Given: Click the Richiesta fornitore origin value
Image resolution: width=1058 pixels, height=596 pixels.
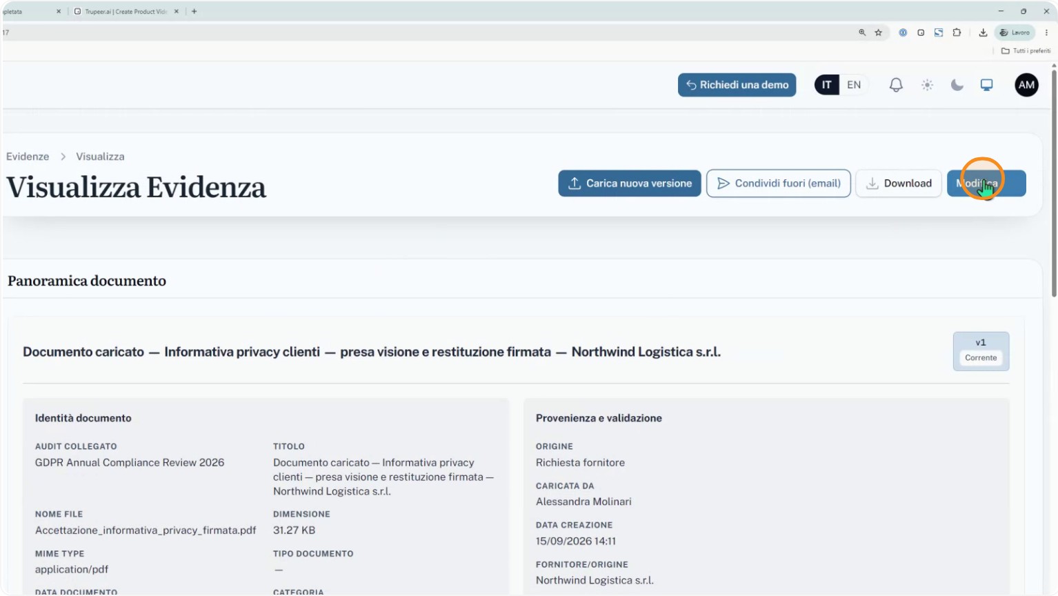Looking at the screenshot, I should [x=580, y=463].
